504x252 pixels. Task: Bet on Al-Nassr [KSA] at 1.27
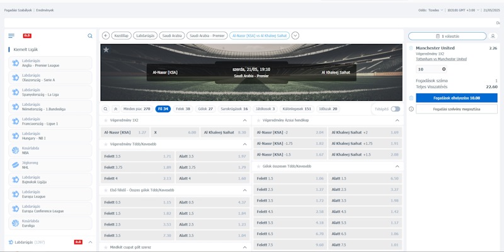click(125, 132)
